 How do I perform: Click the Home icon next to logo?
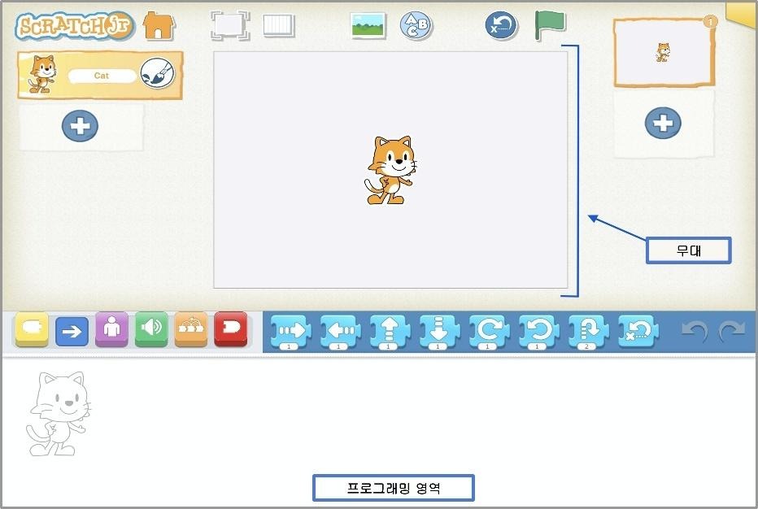click(x=159, y=26)
